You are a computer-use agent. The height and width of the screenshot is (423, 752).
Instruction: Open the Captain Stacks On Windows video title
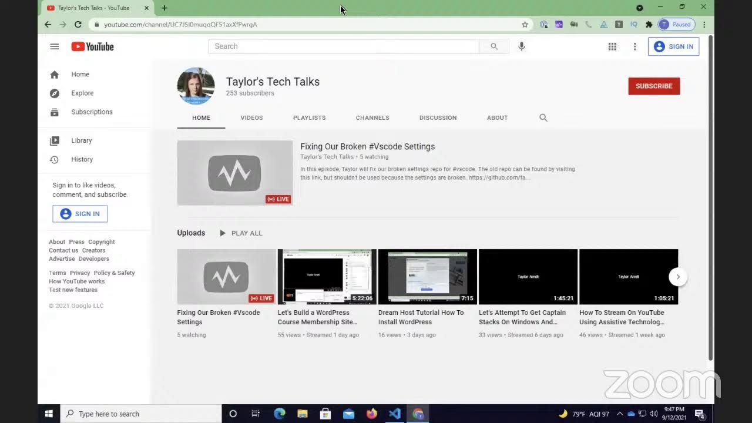(x=522, y=317)
